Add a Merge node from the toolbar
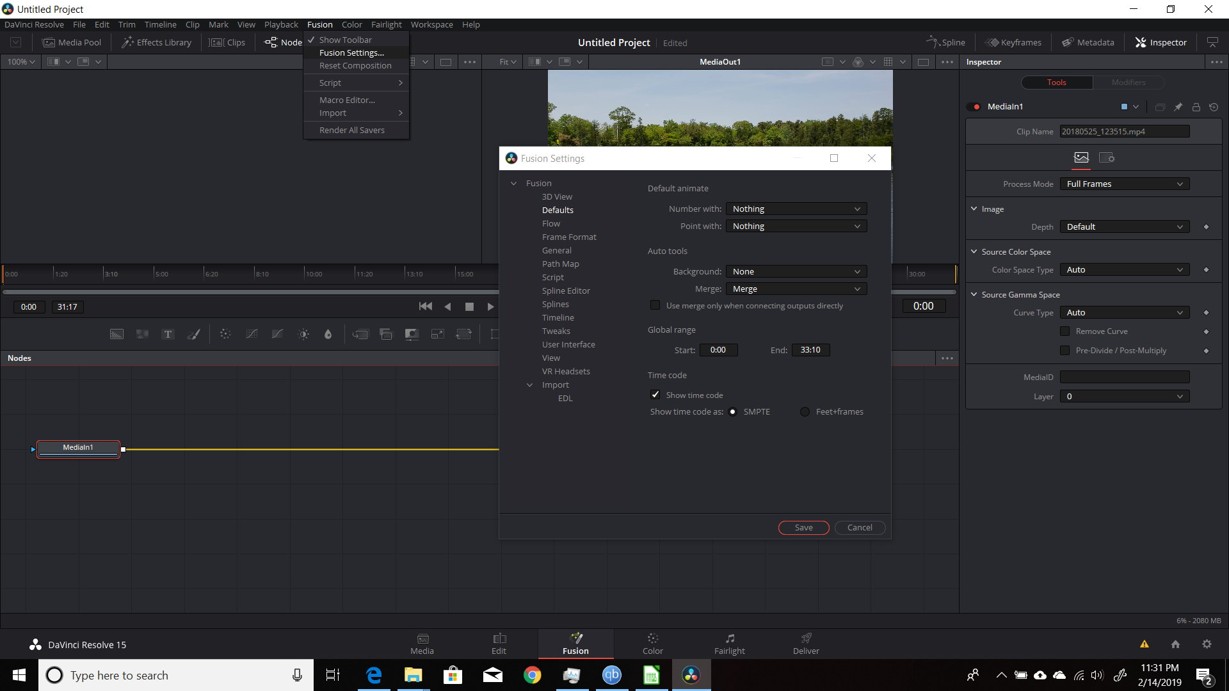 tap(360, 334)
